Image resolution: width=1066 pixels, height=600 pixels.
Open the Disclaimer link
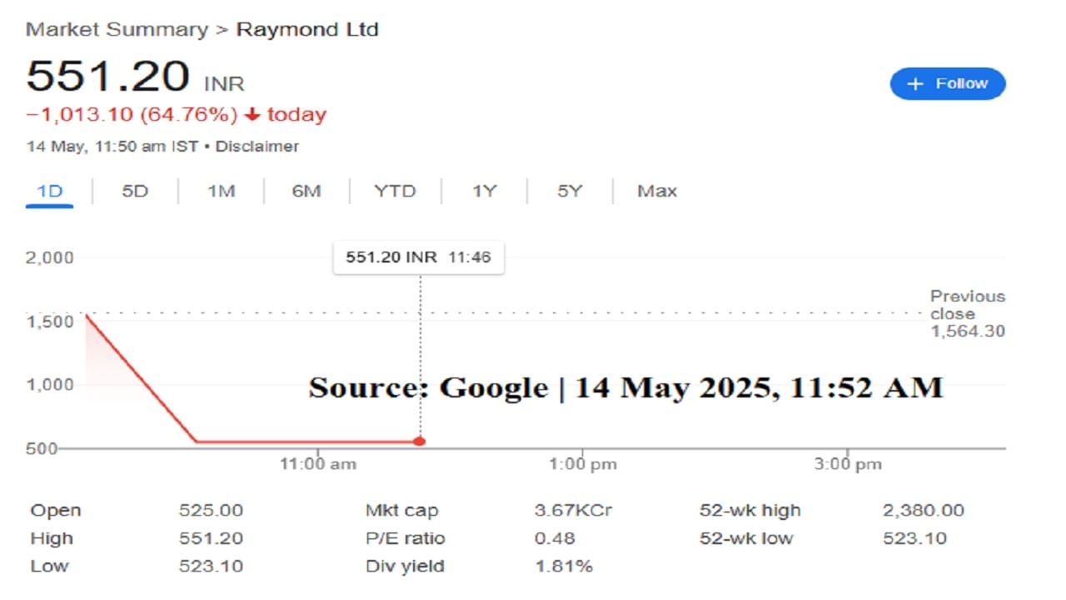pyautogui.click(x=257, y=147)
